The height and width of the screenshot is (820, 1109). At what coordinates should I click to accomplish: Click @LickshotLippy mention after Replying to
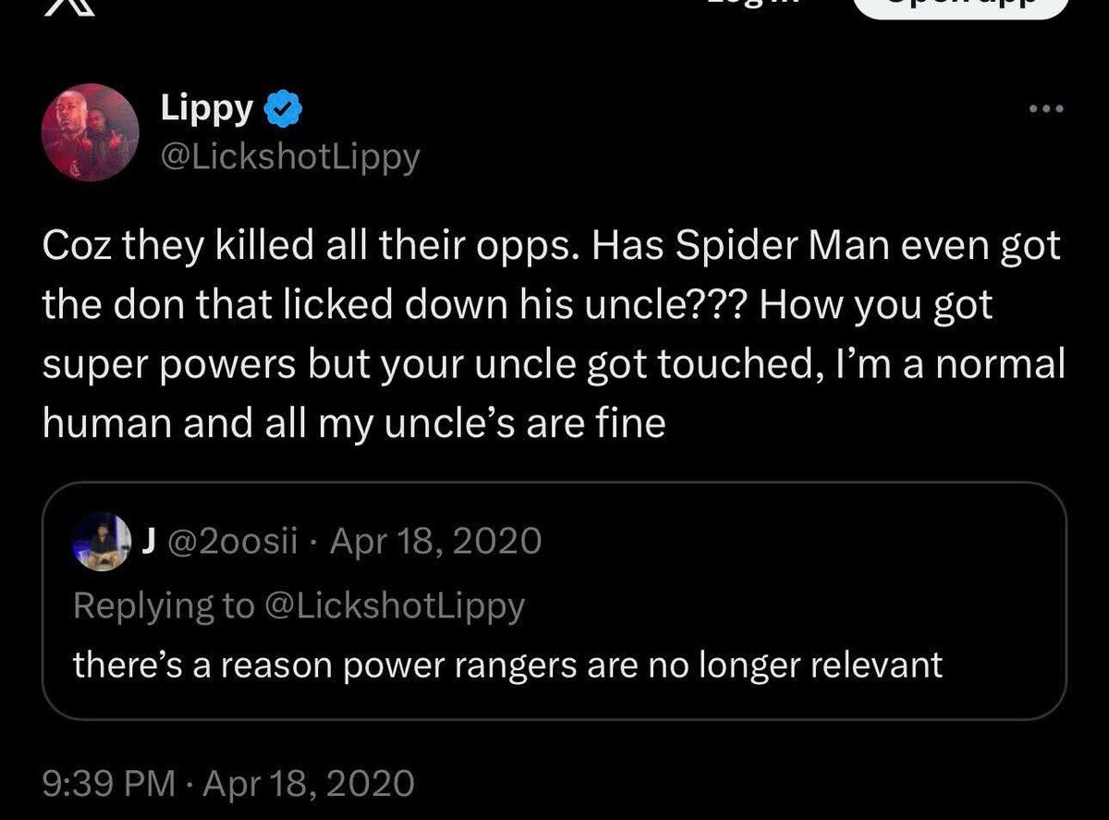click(393, 606)
